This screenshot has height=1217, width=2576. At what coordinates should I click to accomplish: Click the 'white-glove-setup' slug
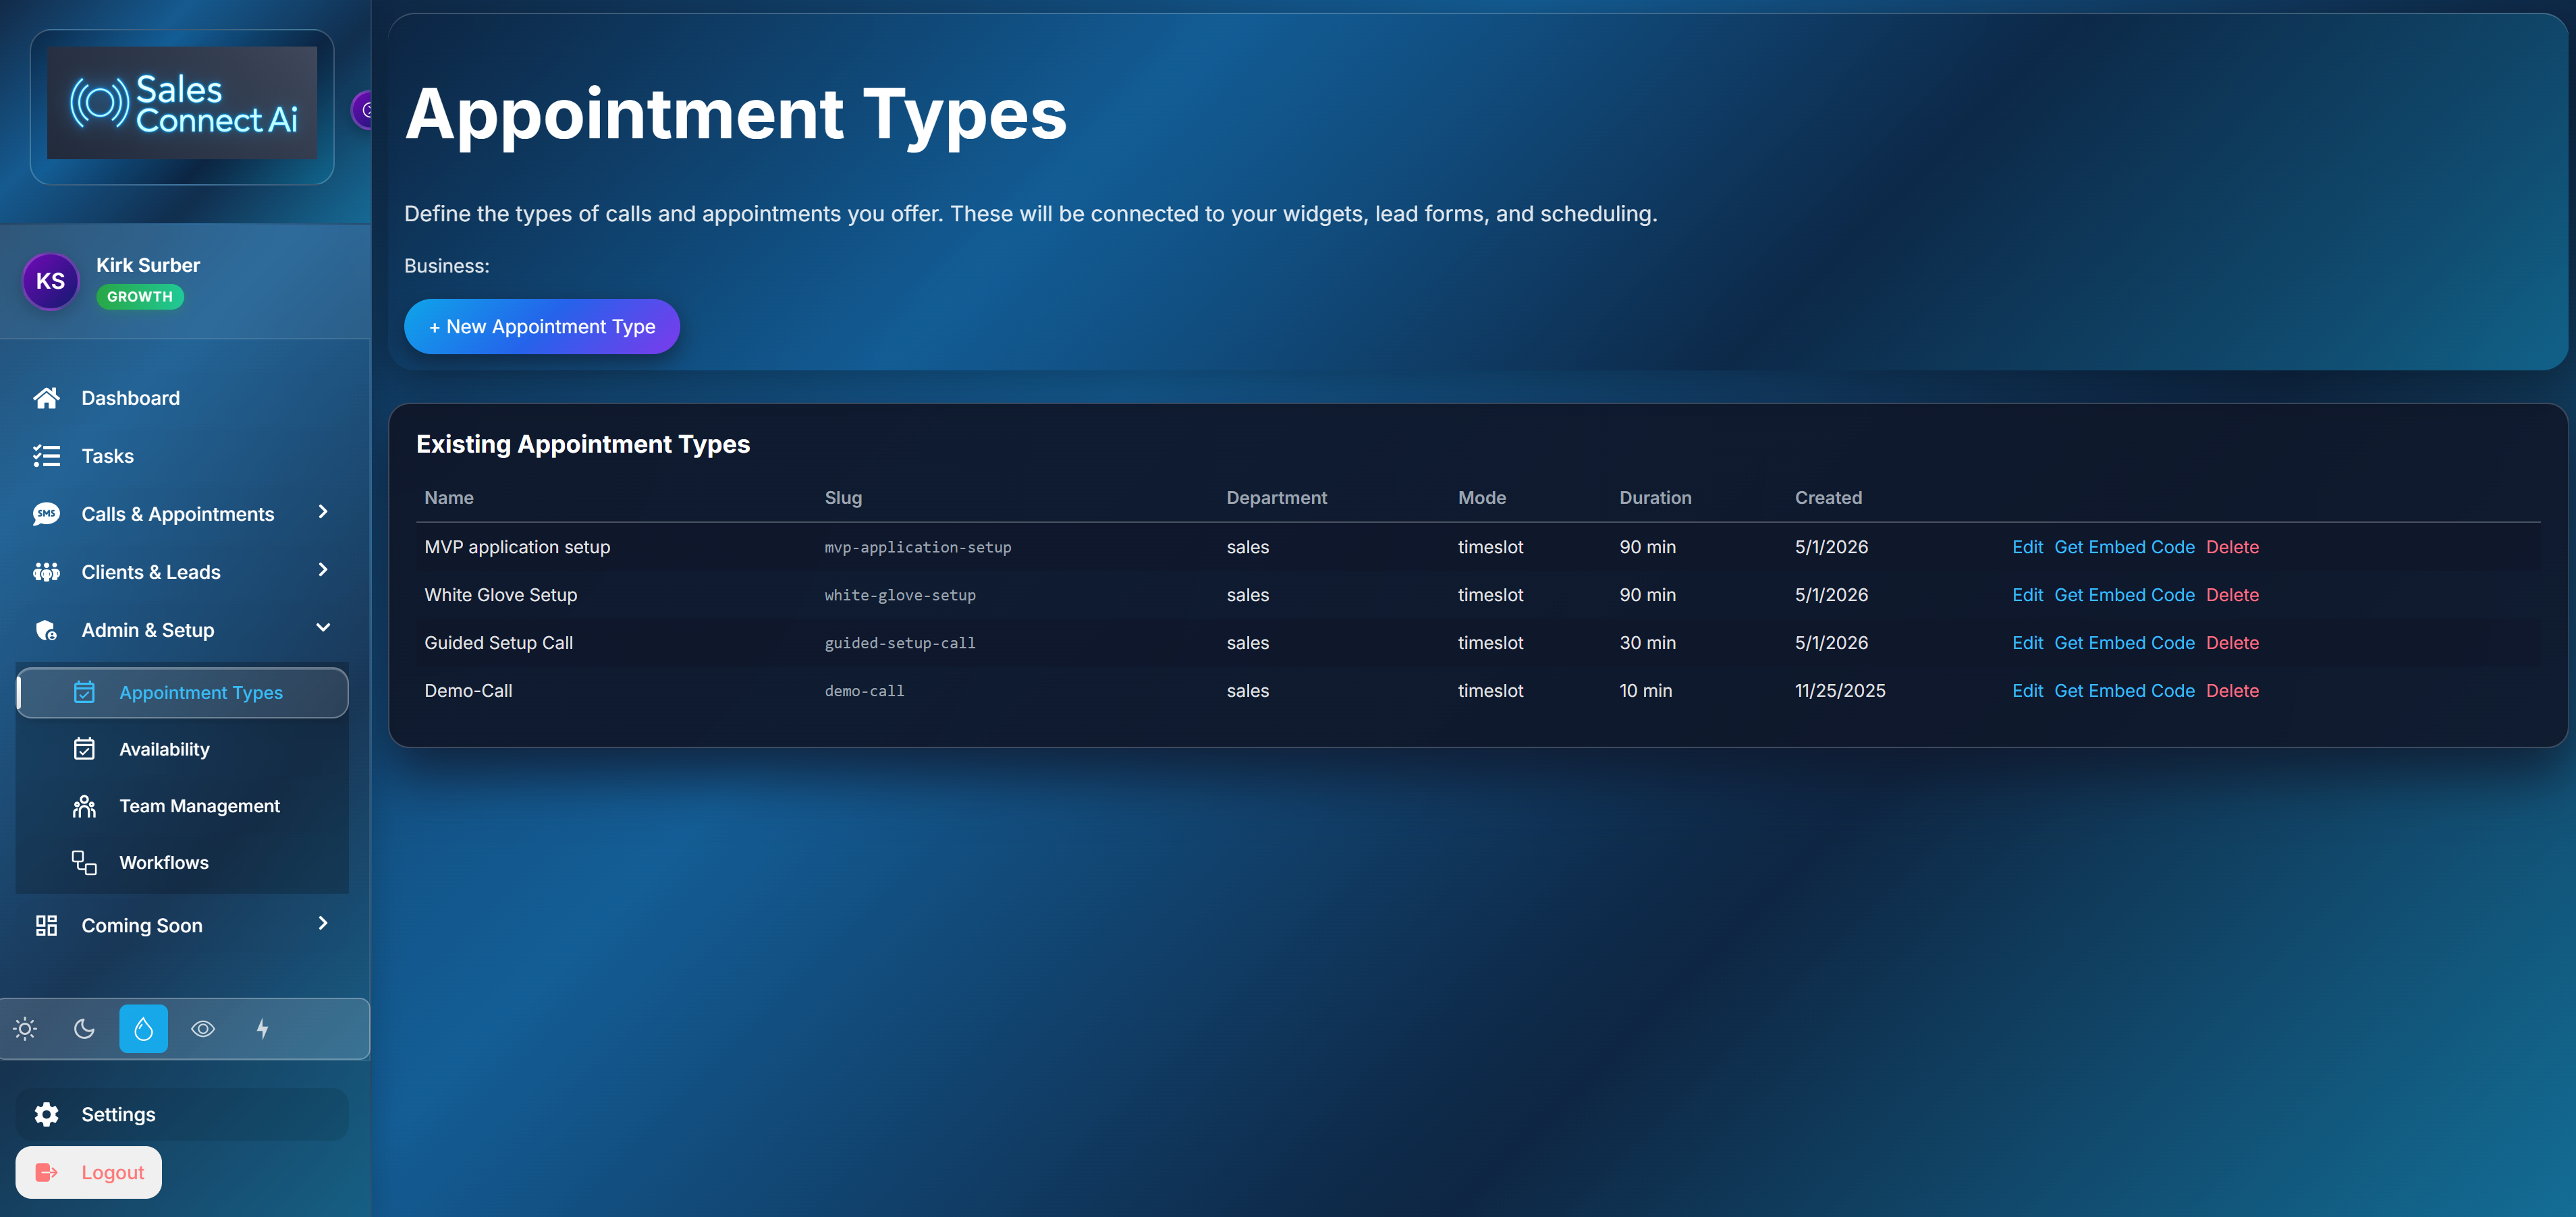click(x=900, y=595)
